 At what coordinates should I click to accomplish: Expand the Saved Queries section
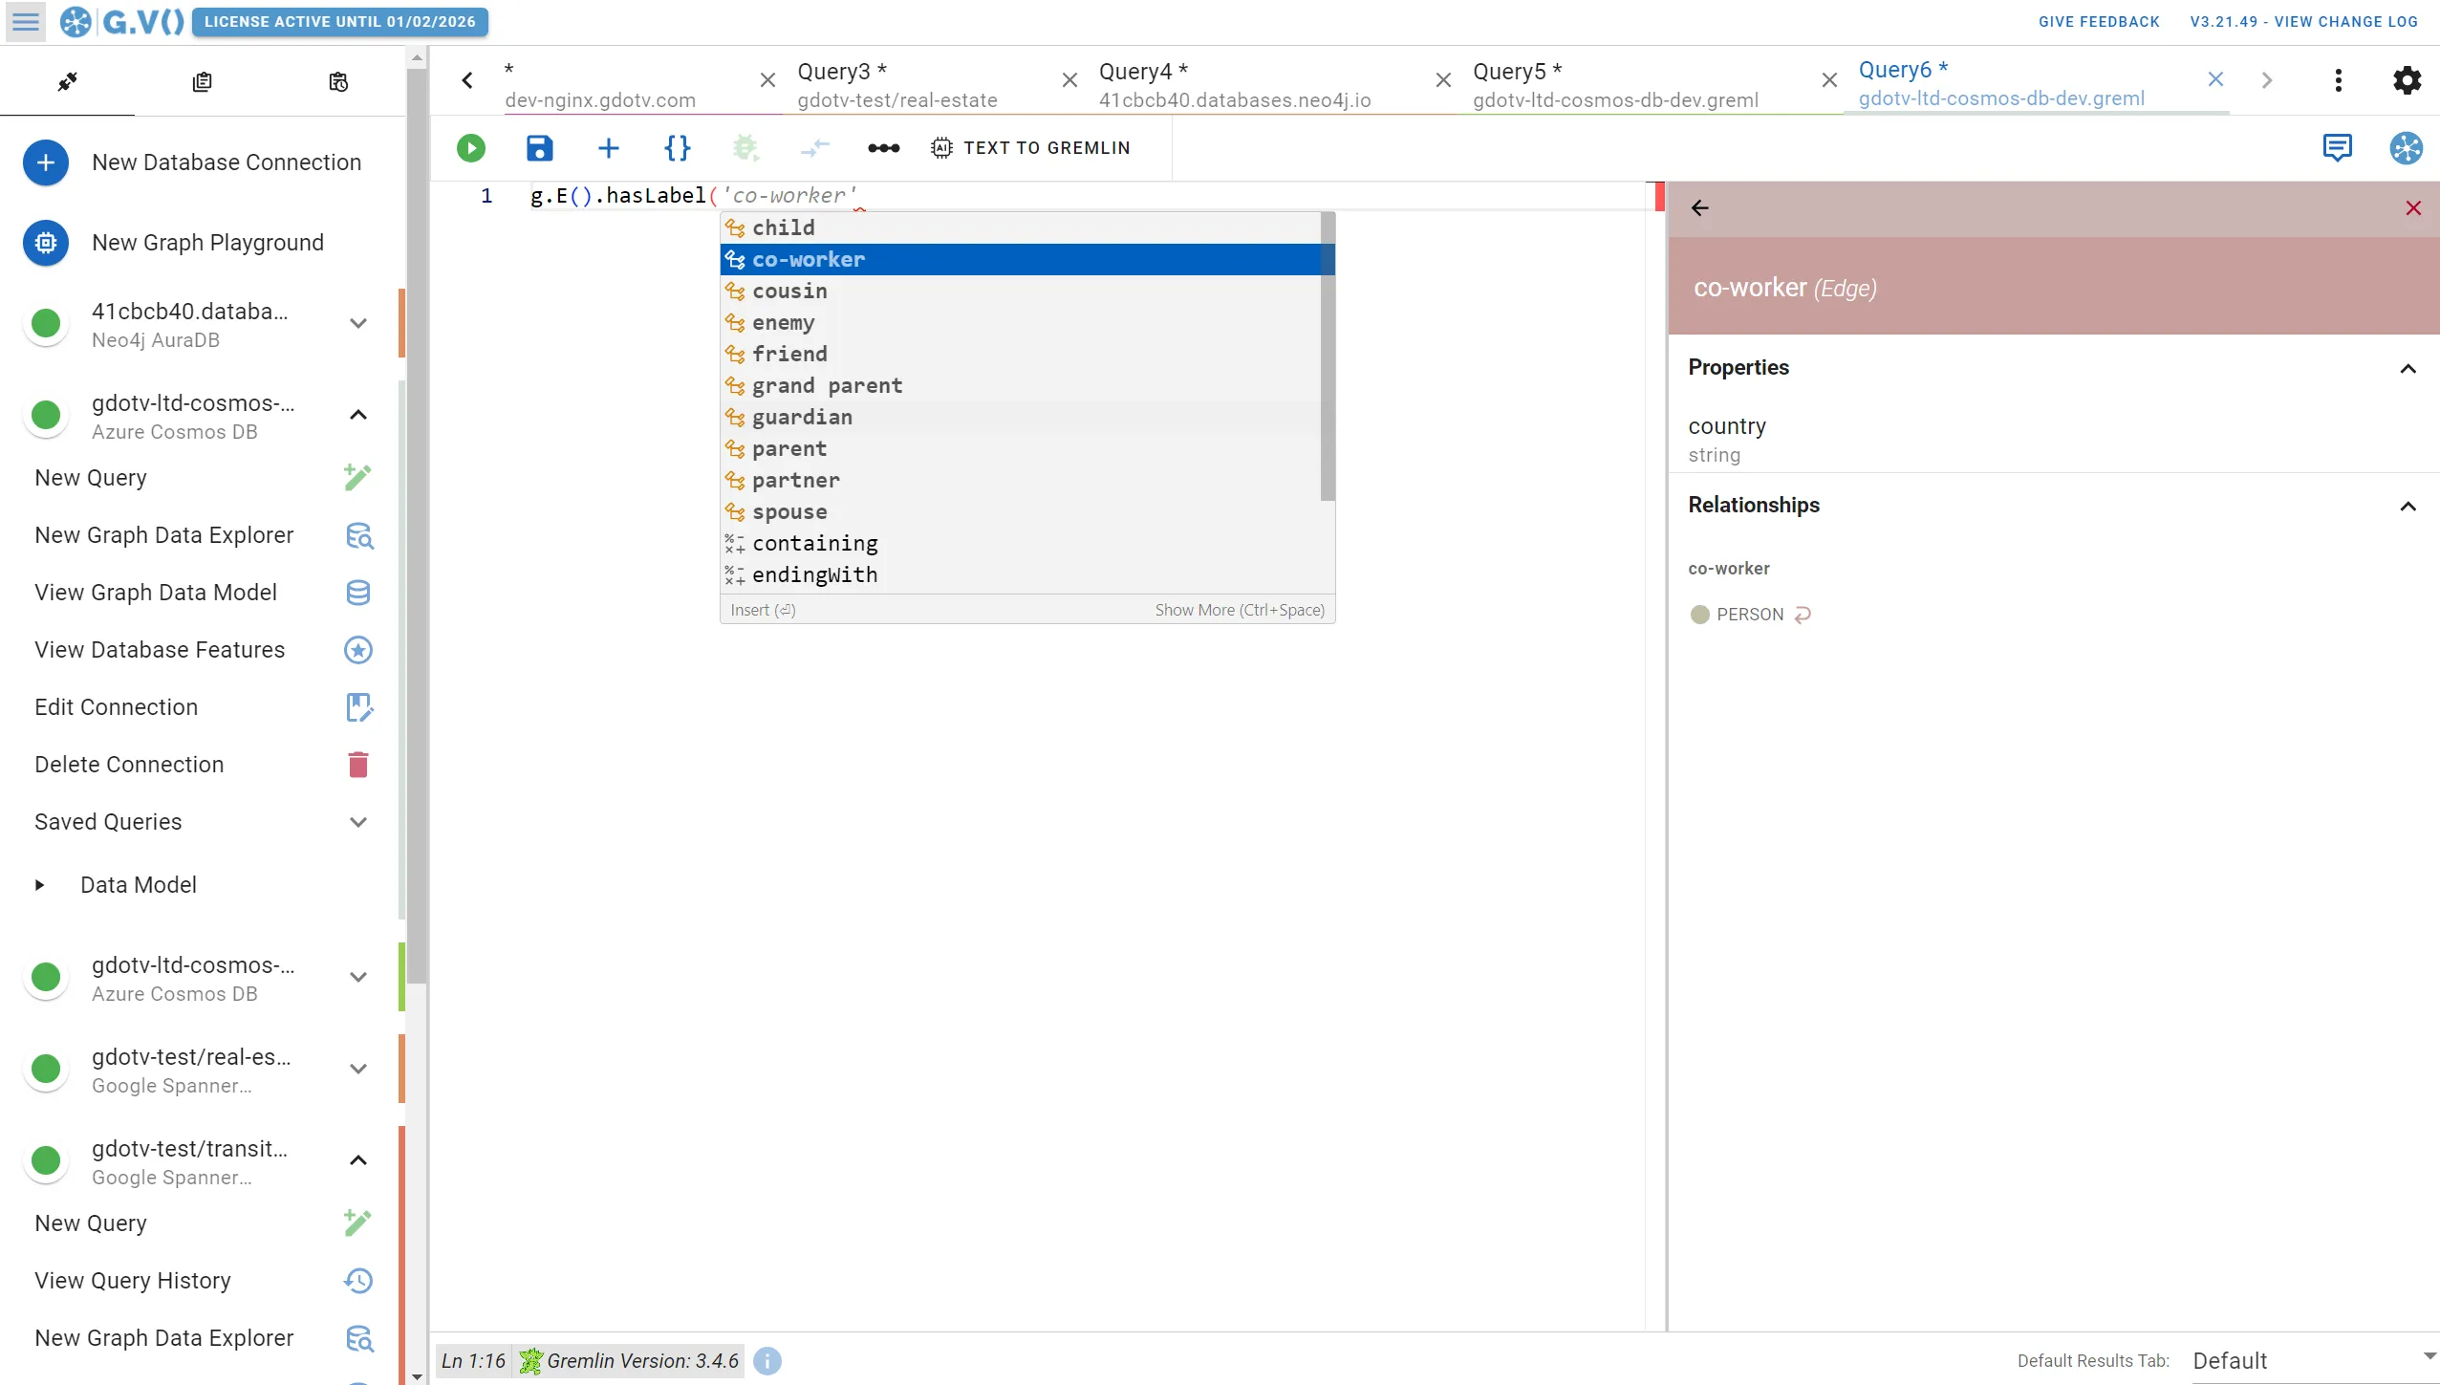358,822
